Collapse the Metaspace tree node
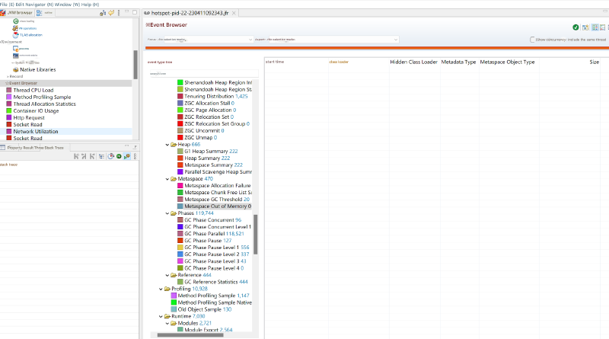 (x=167, y=178)
